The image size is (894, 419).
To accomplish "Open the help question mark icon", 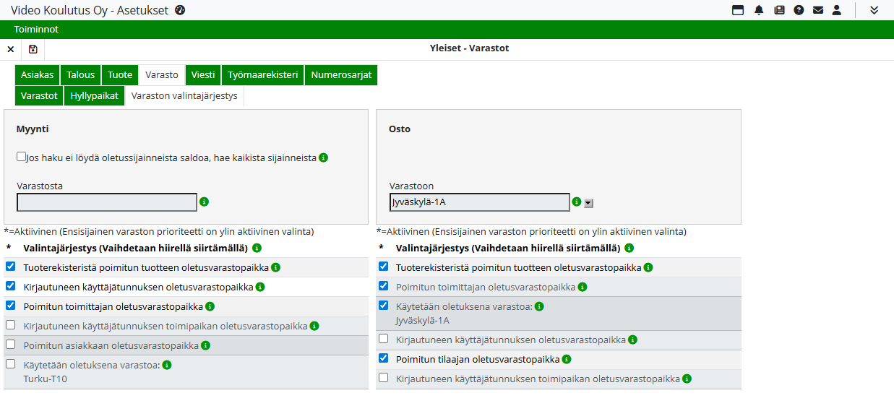I will (x=799, y=10).
